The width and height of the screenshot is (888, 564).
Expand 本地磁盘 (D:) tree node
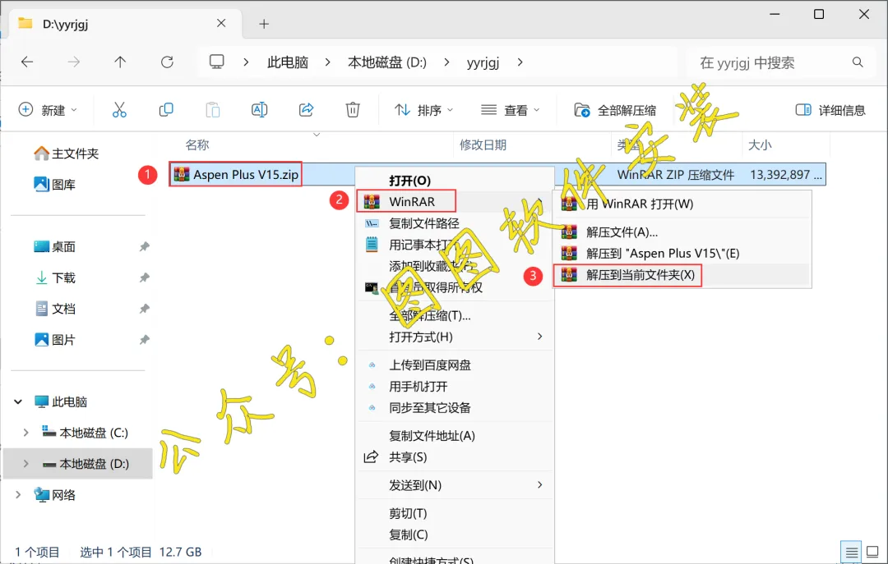(x=25, y=464)
